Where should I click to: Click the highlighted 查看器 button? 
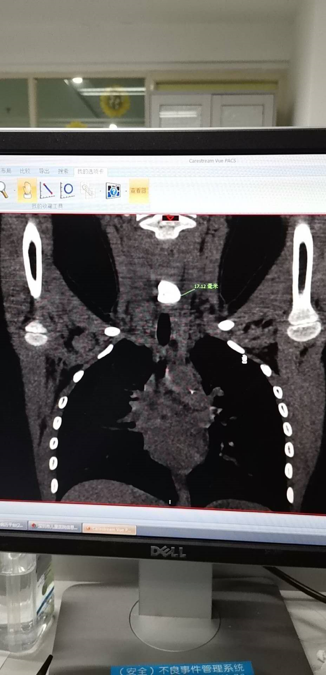[138, 191]
